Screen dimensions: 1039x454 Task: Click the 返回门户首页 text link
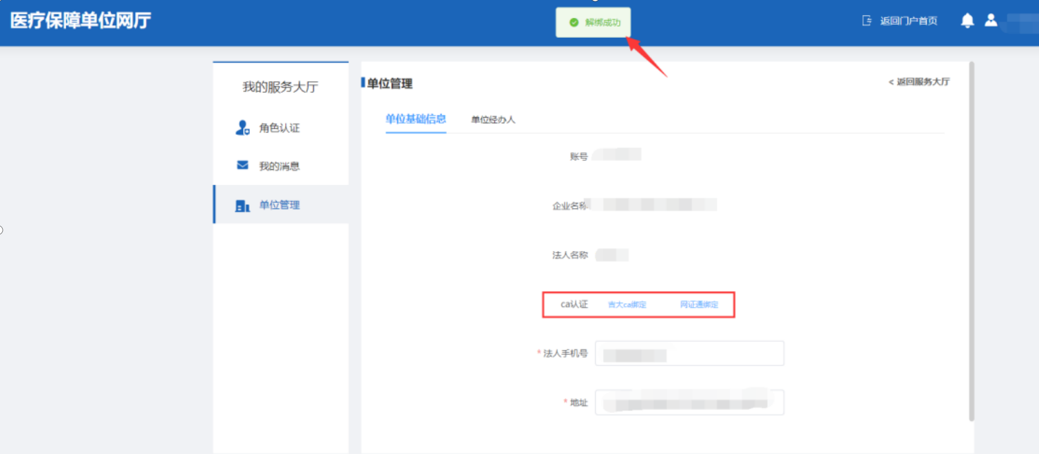click(908, 21)
